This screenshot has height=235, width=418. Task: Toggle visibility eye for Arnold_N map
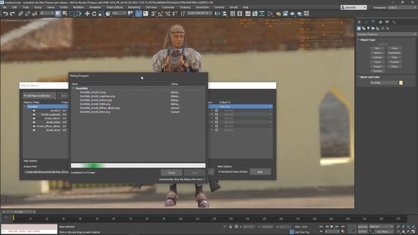[34, 110]
